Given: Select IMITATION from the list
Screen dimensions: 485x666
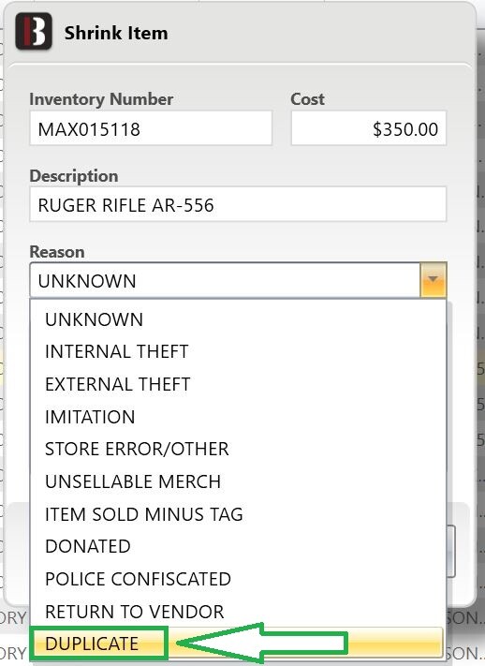Looking at the screenshot, I should click(x=238, y=417).
